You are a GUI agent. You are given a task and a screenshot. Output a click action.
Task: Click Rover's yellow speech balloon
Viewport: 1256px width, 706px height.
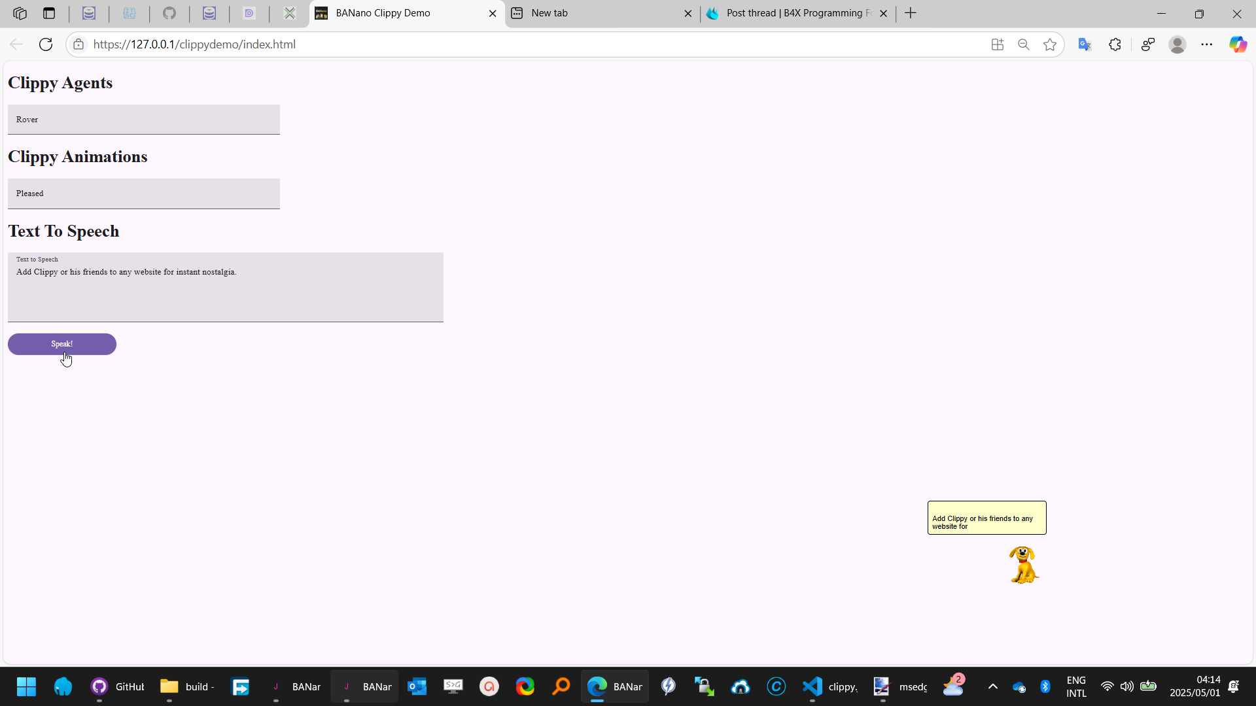point(986,518)
